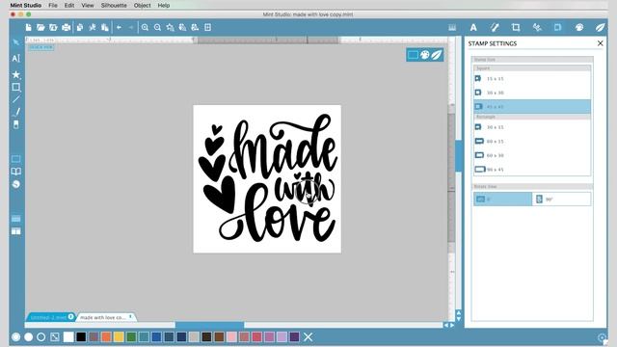Click the Copy icon in the toolbar
617x347 pixels.
80,28
